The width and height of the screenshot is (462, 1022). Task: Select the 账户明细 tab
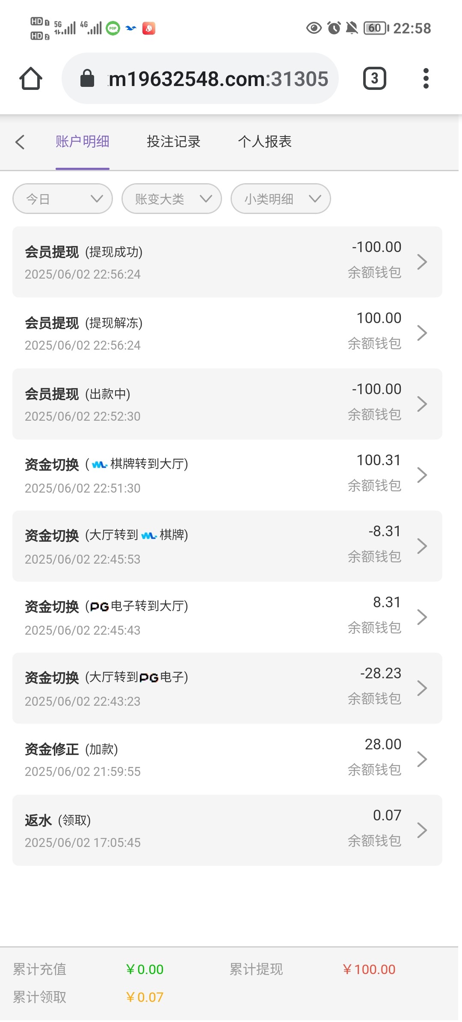(x=82, y=142)
